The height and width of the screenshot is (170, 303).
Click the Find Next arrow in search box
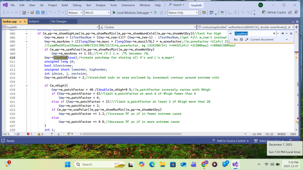pos(282,34)
